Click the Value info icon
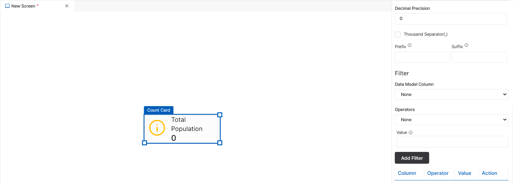 pyautogui.click(x=411, y=133)
